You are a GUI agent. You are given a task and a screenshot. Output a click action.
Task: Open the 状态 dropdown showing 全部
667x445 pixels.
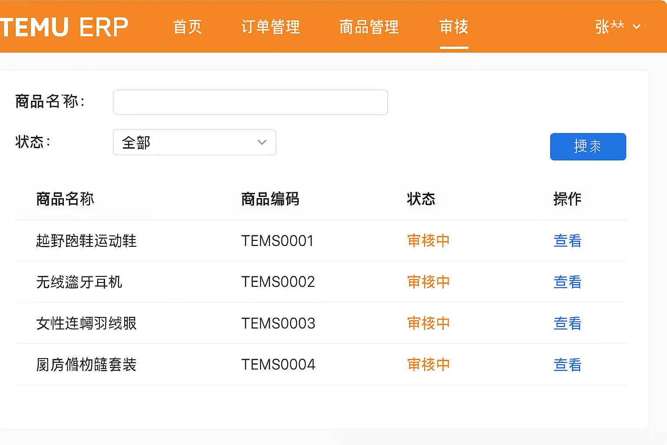pos(194,142)
